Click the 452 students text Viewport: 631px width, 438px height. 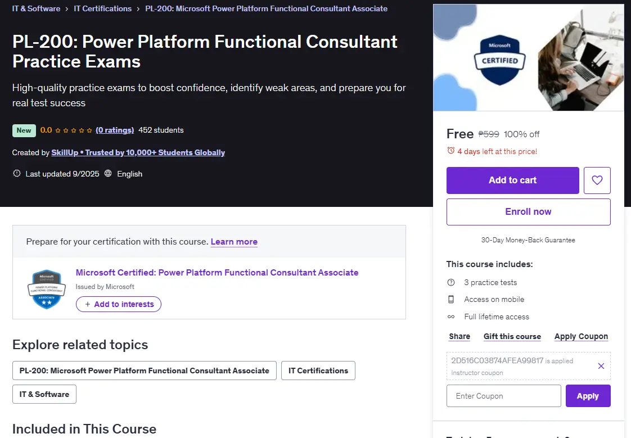(161, 130)
